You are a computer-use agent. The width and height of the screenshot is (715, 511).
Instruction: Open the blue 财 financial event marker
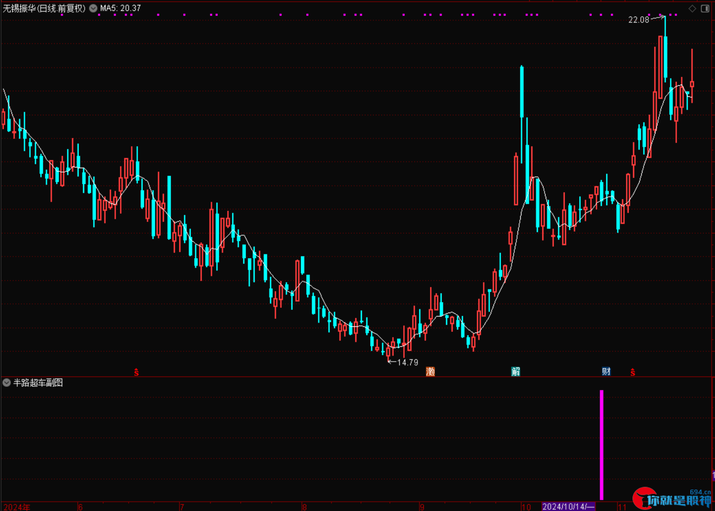coord(606,371)
